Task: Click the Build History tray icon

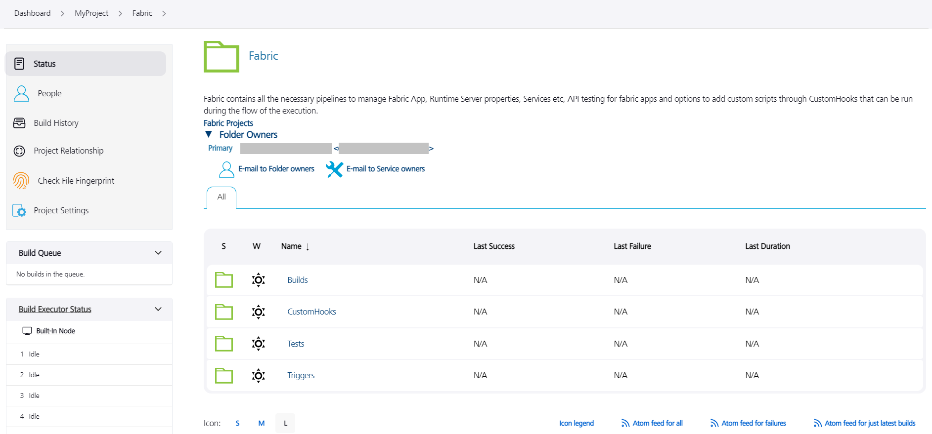Action: [x=19, y=123]
